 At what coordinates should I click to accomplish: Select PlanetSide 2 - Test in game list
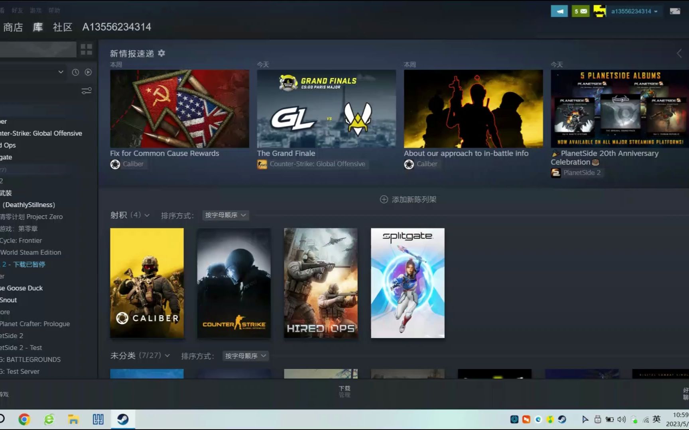coord(21,348)
